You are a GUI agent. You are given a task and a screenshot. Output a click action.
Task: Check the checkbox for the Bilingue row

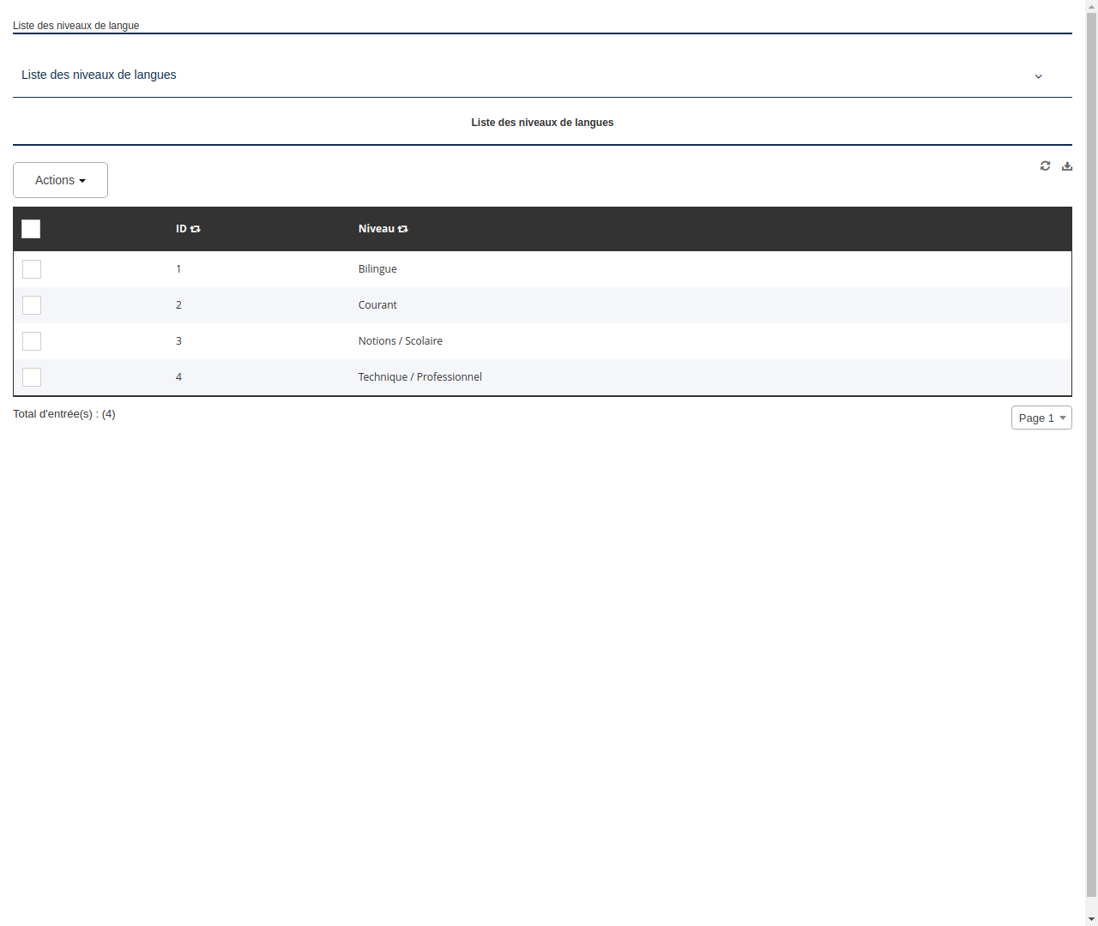pos(32,269)
